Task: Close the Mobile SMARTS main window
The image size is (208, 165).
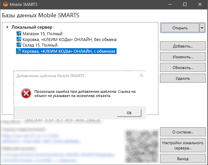Action: tap(200, 4)
